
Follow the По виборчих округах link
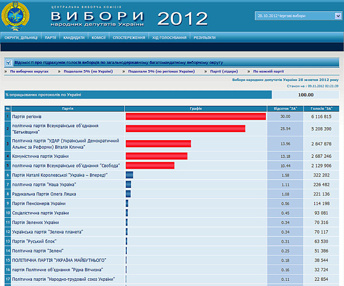(30, 71)
